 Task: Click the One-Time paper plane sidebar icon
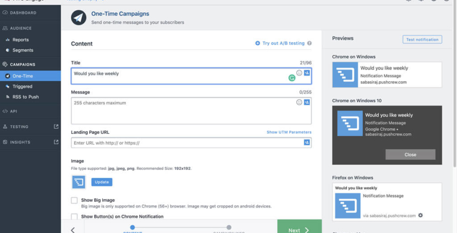[8, 76]
